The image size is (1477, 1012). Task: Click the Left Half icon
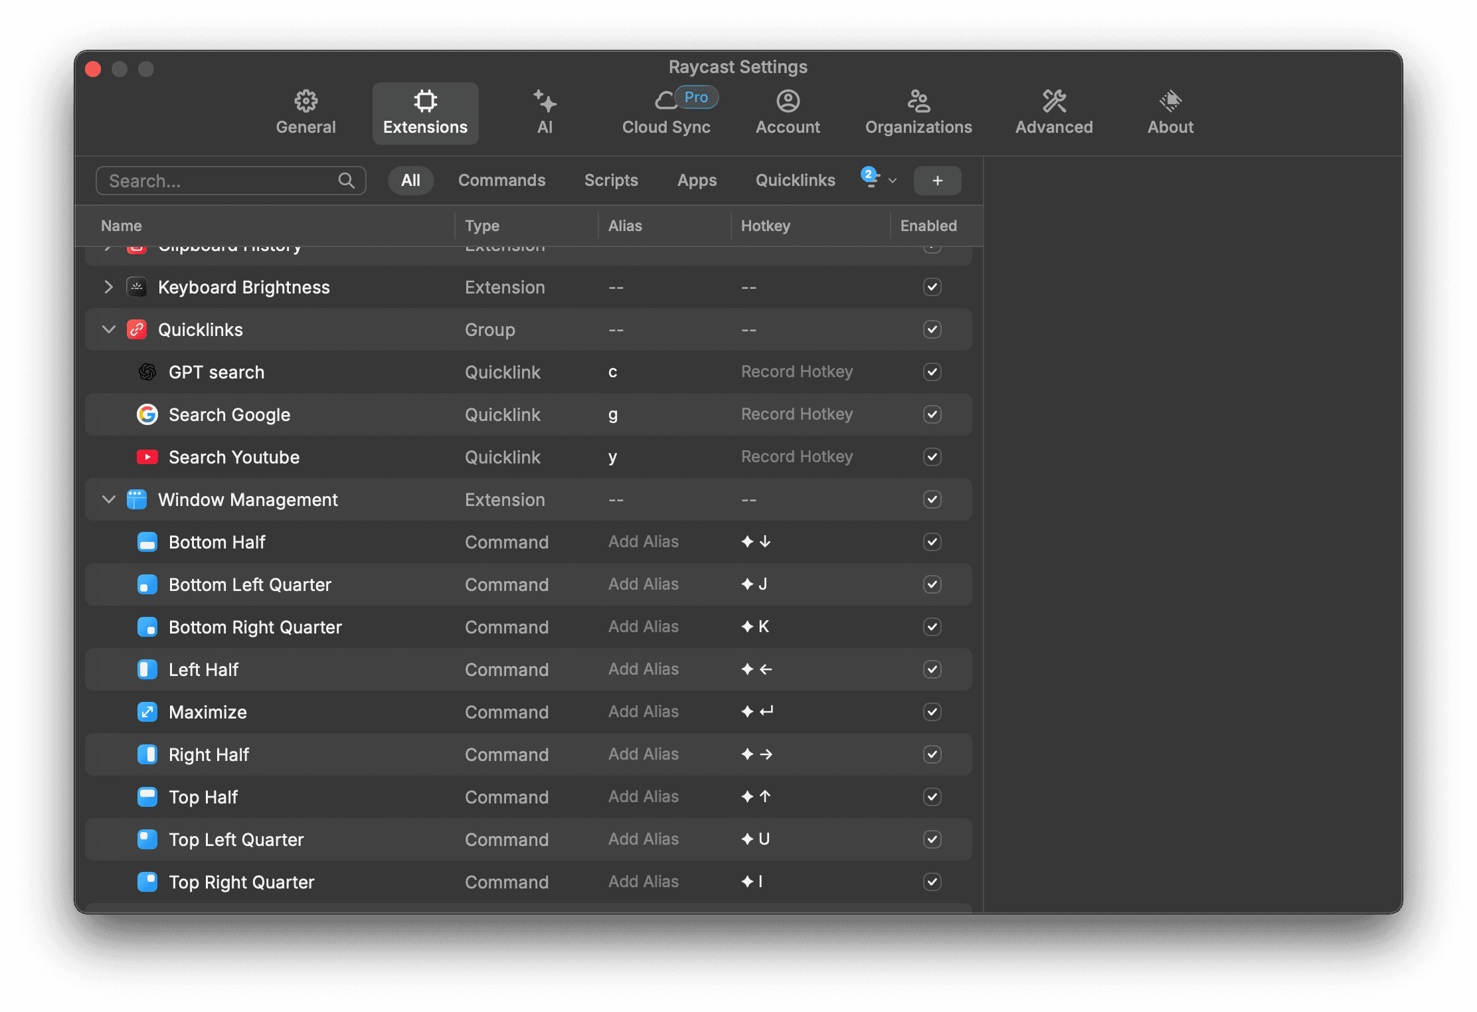coord(147,669)
